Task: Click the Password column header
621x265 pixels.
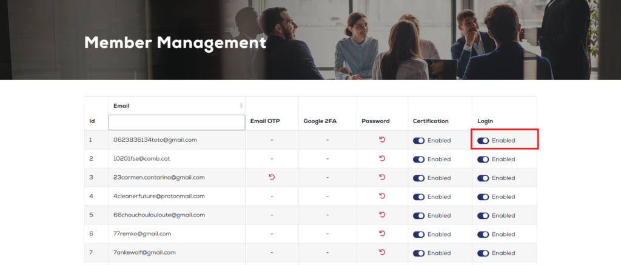Action: [375, 121]
